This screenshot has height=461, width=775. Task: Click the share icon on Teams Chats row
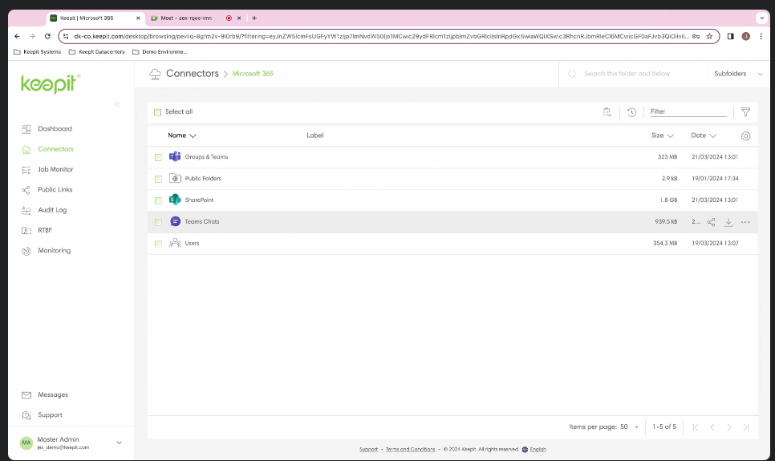(x=711, y=222)
